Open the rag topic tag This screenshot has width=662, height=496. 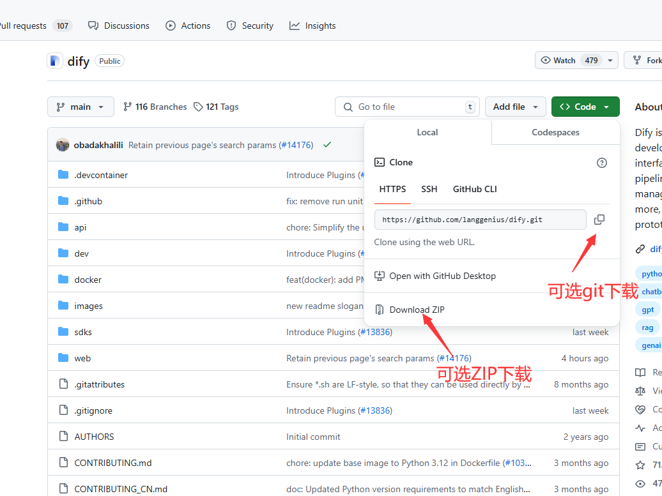pos(647,327)
